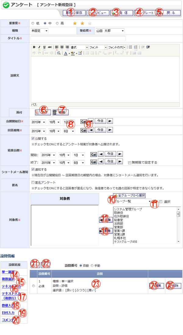Click 全グループから選択 button
Screen dimensions: 183x335
[129, 195]
